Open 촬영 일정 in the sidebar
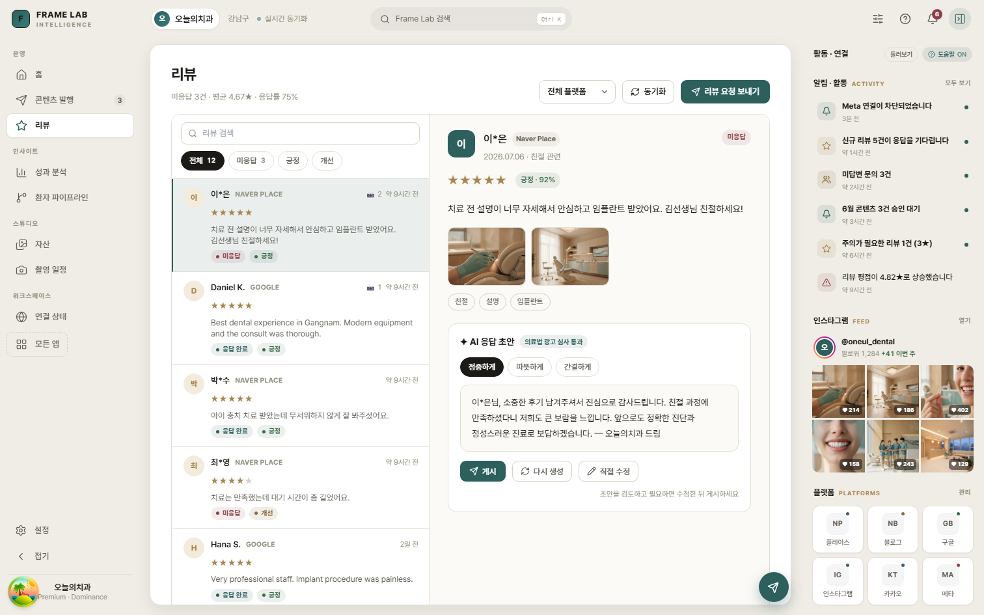984x615 pixels. tap(70, 270)
